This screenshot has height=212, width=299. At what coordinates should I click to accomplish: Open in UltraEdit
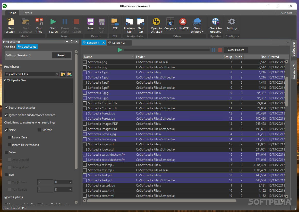point(156,26)
